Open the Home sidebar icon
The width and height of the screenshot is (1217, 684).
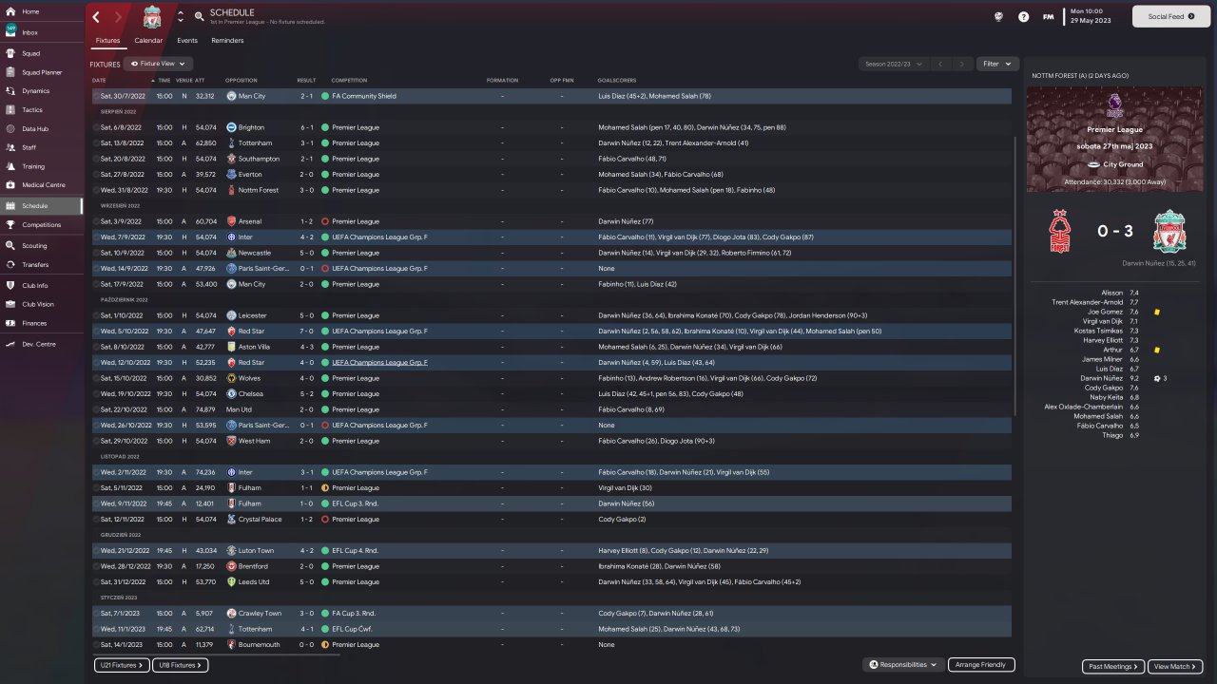(10, 11)
